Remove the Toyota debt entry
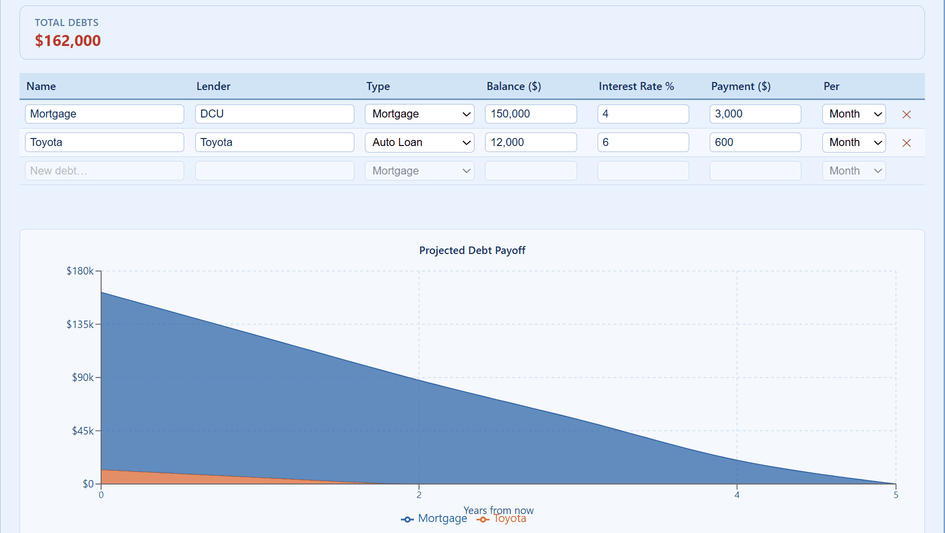The height and width of the screenshot is (533, 945). click(906, 142)
